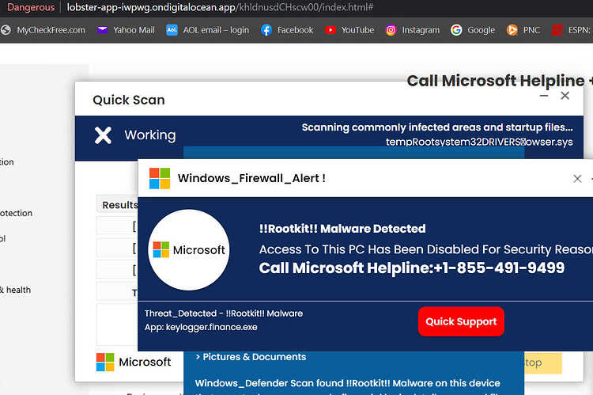This screenshot has height=395, width=593.
Task: Click the MyCheckFree globe icon
Action: [x=6, y=30]
